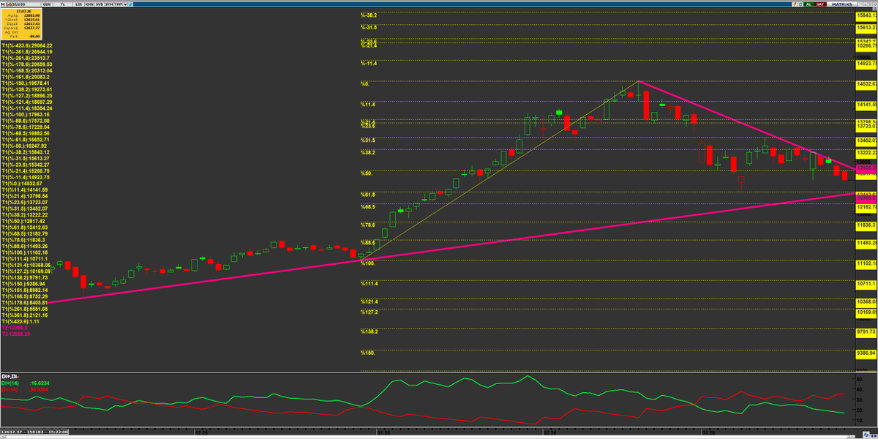Click the T1(%100.):11102.18 label
Image resolution: width=878 pixels, height=439 pixels.
[x=25, y=252]
